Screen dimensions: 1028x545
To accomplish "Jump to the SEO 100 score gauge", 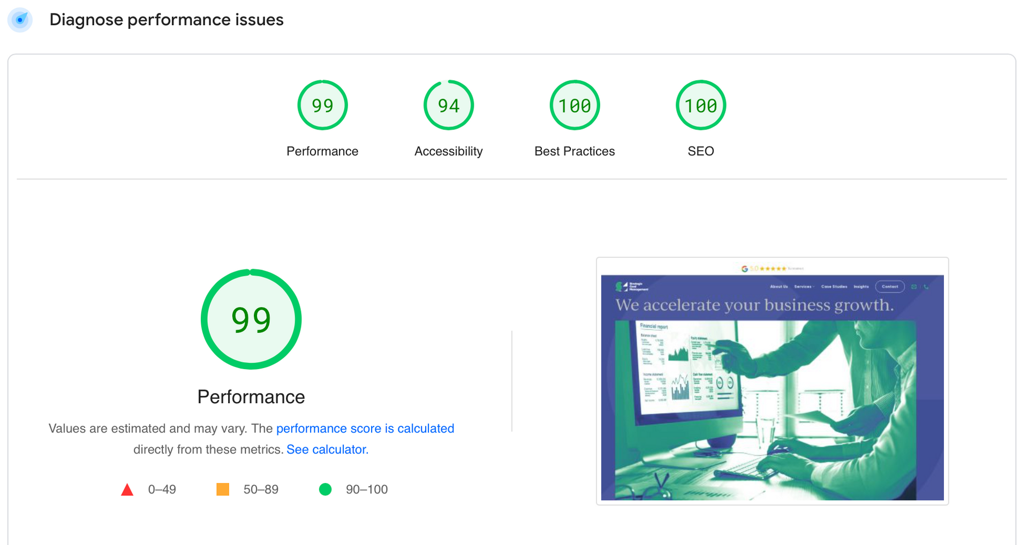I will pyautogui.click(x=701, y=105).
